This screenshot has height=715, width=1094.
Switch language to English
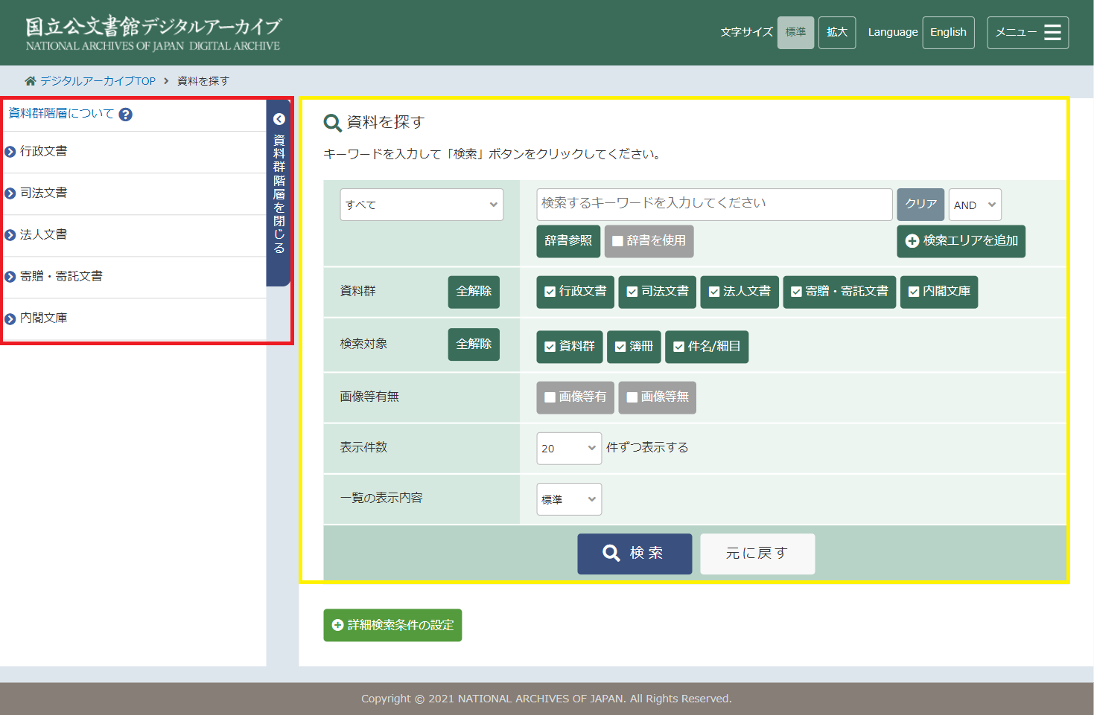(948, 33)
